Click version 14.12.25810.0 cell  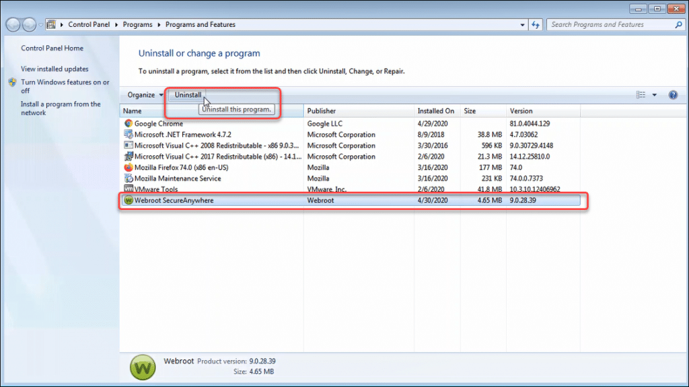(530, 157)
